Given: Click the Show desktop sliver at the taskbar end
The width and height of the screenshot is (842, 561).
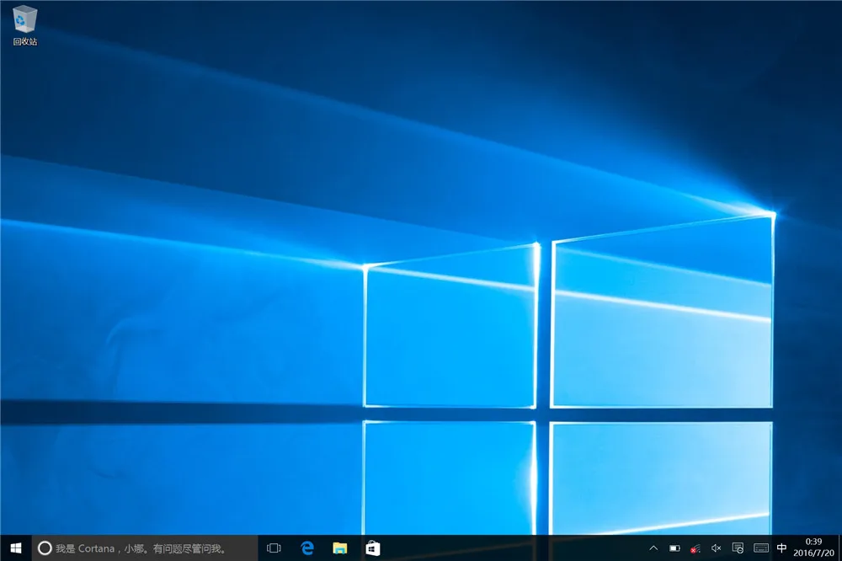Looking at the screenshot, I should pyautogui.click(x=839, y=548).
